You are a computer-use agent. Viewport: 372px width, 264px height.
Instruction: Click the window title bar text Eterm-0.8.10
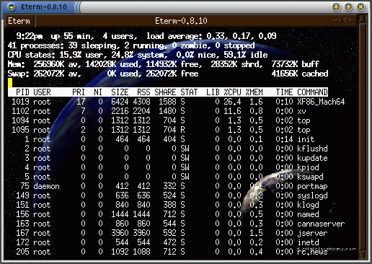pos(44,7)
